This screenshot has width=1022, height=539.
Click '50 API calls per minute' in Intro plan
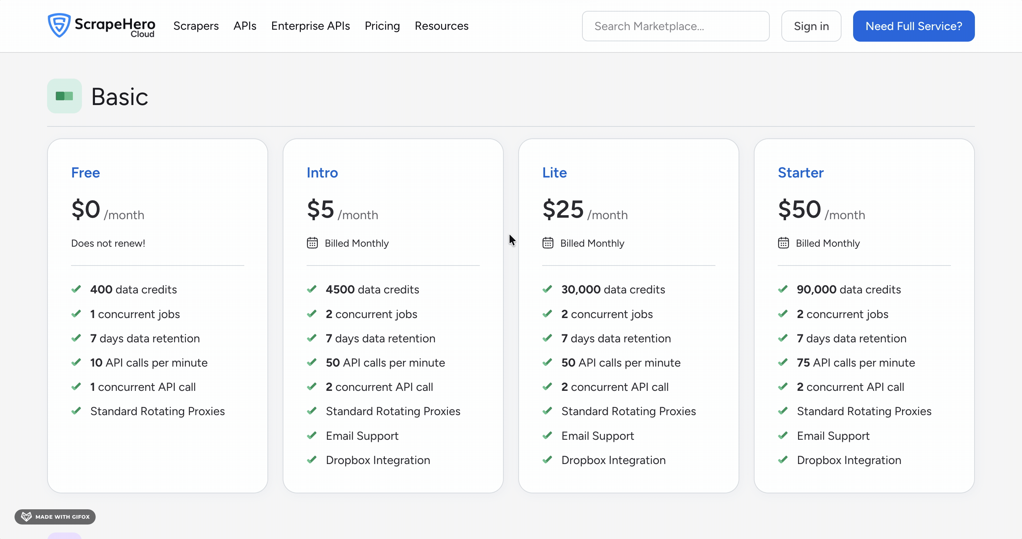(x=385, y=363)
